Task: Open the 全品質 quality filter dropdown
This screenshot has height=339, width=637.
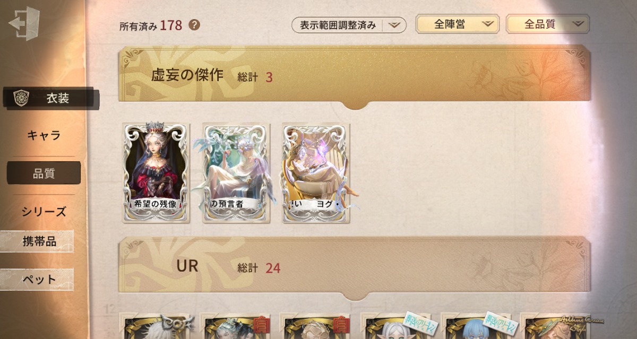Action: [x=548, y=24]
